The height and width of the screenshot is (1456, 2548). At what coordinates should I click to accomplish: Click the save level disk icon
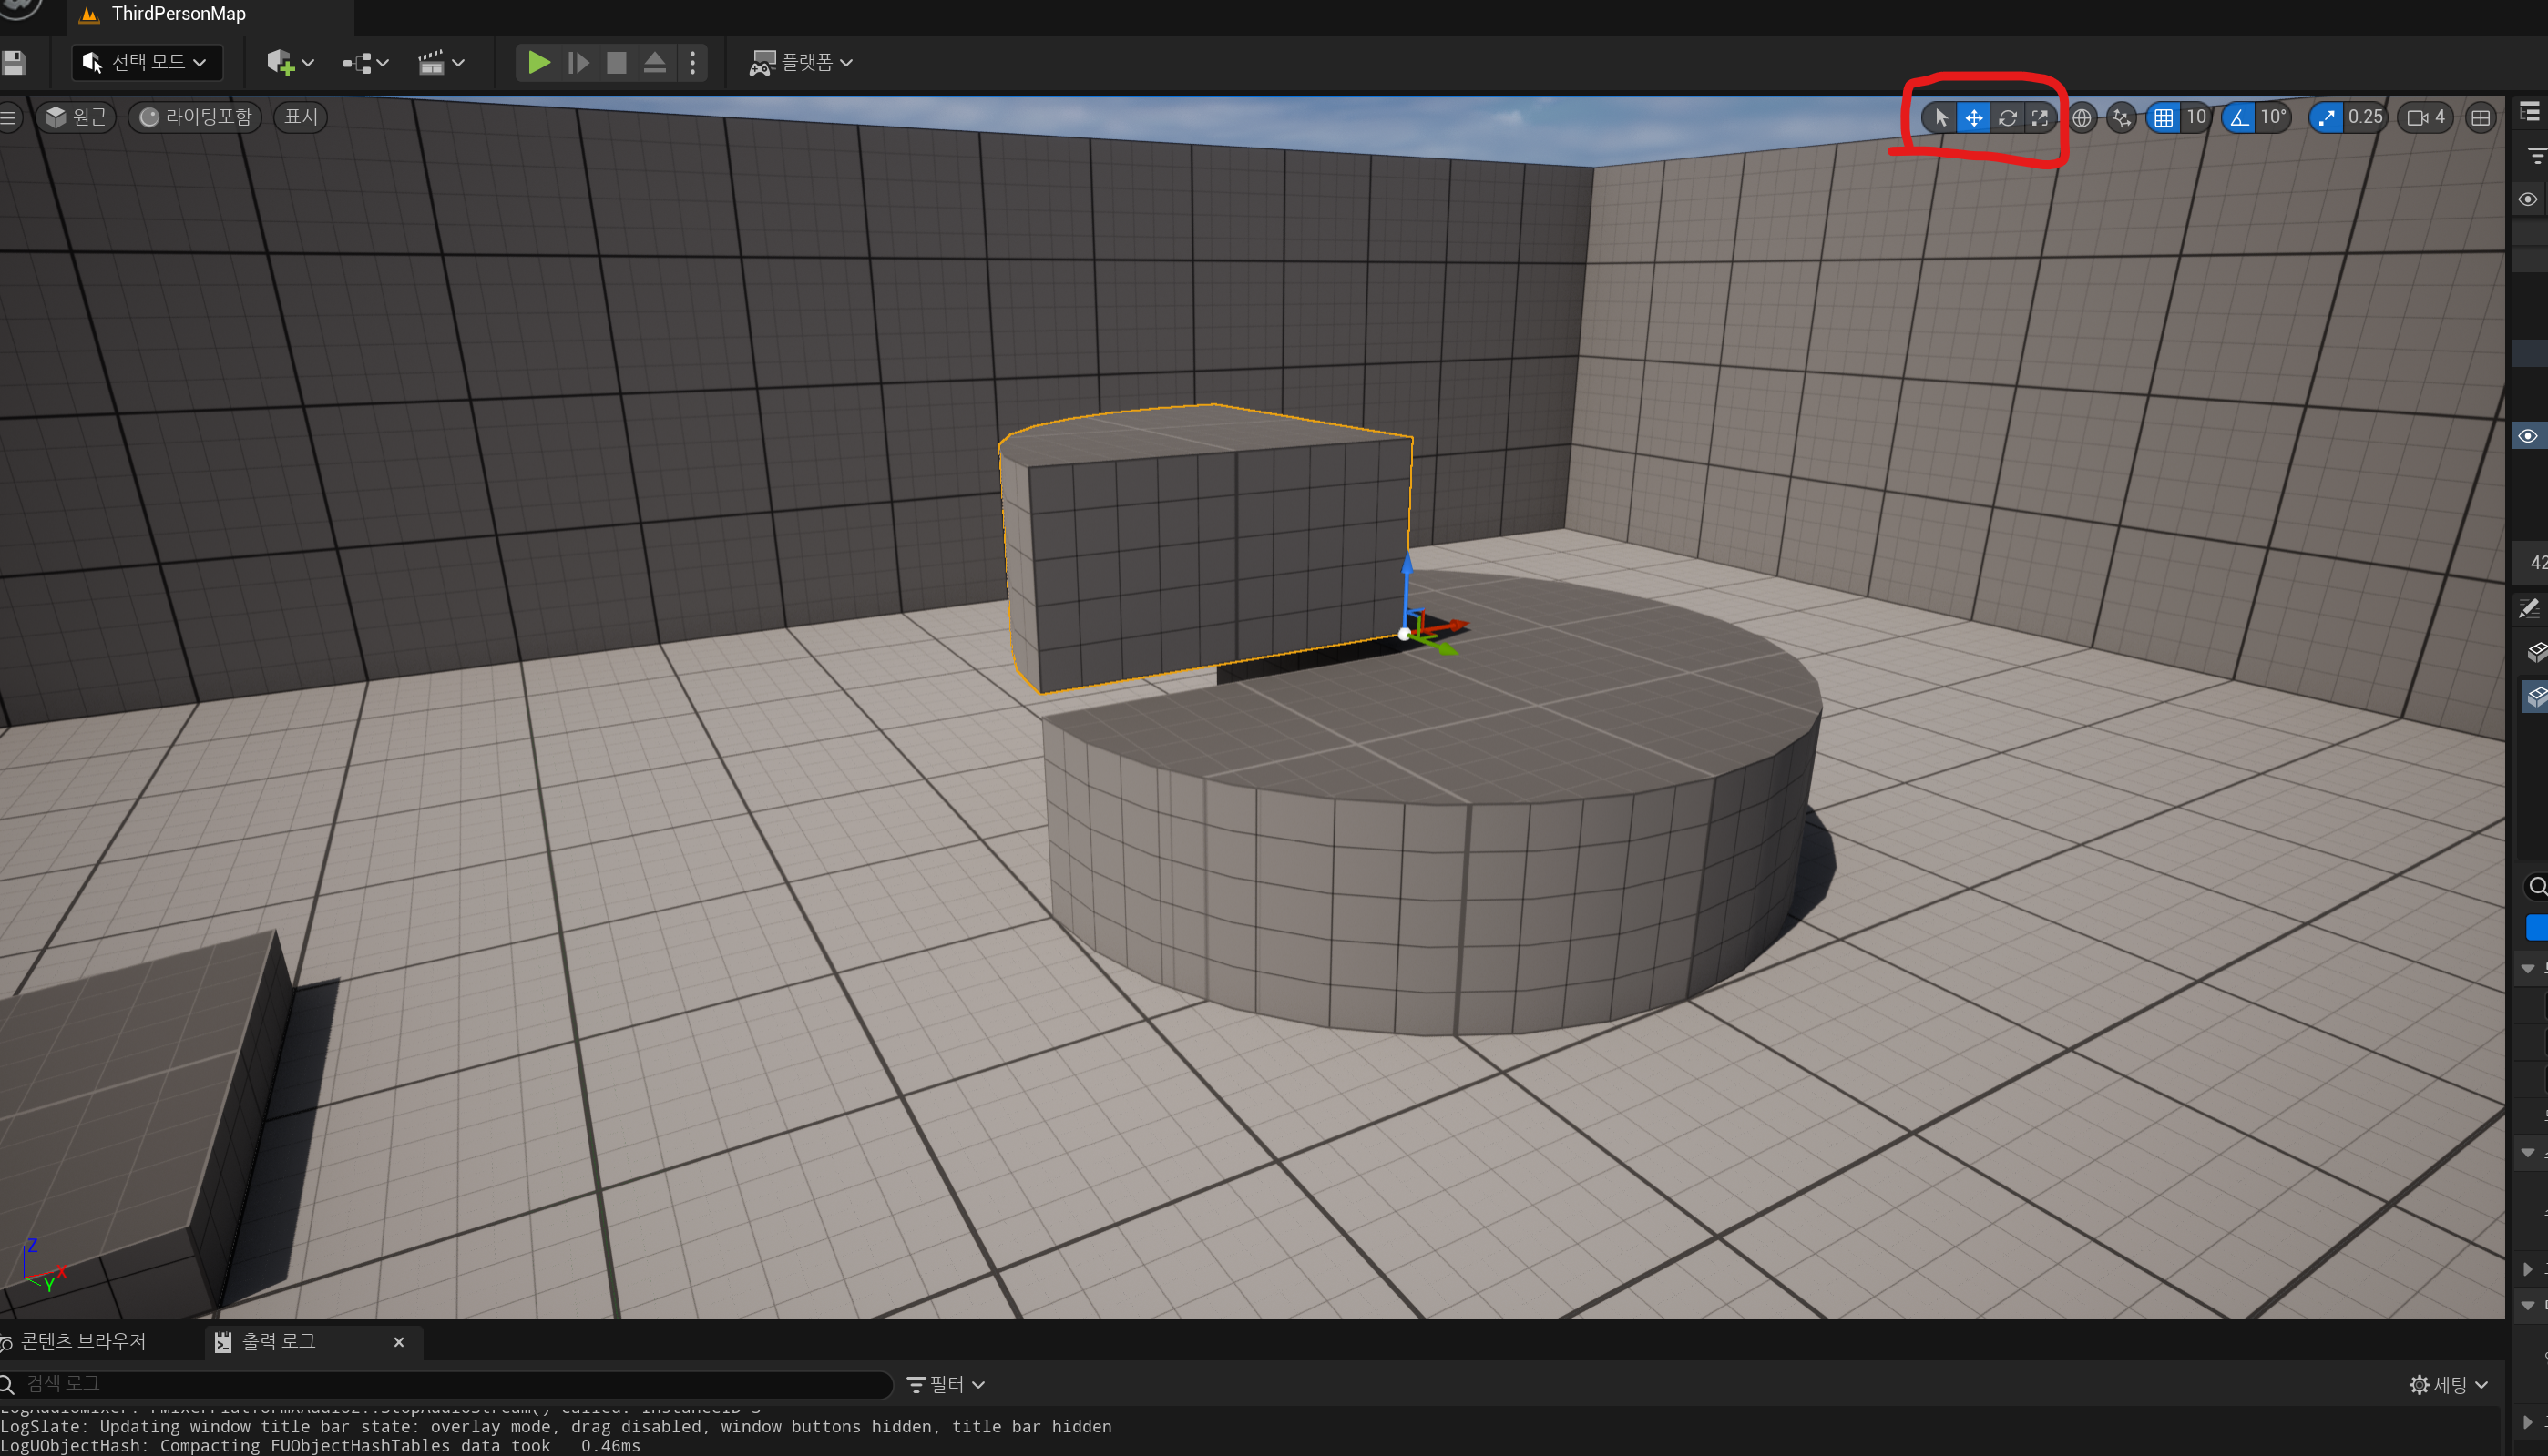(14, 62)
